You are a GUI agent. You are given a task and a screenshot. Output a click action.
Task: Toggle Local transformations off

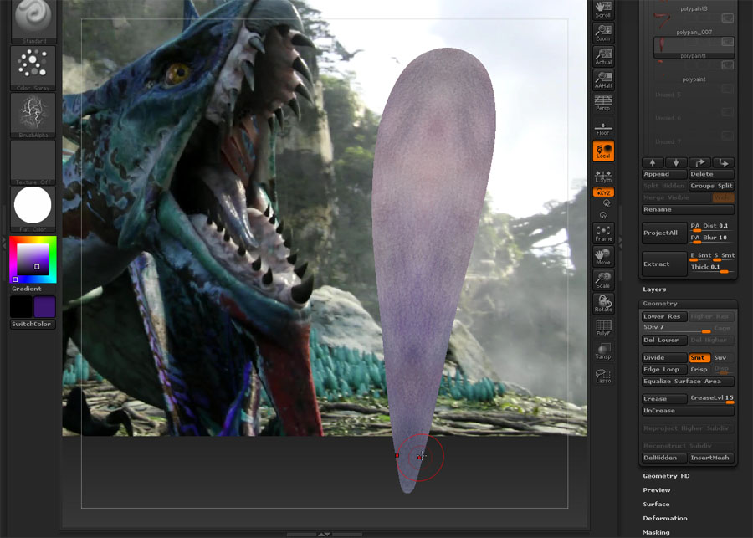tap(603, 151)
